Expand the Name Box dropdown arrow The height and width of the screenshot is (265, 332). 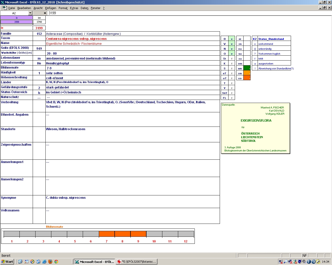[30, 13]
